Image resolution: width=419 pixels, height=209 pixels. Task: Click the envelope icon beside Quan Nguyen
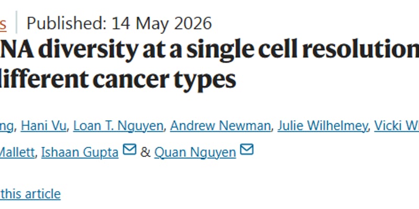pos(246,149)
